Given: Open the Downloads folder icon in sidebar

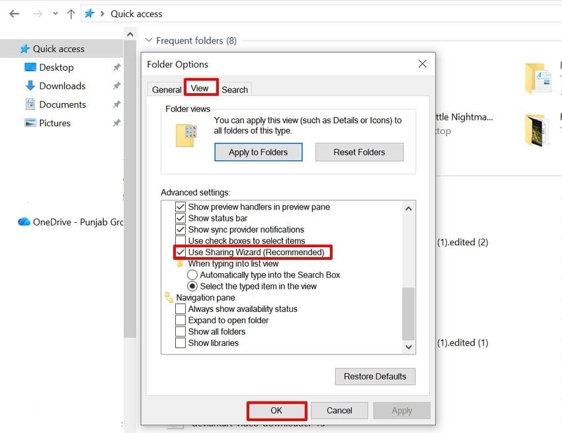Looking at the screenshot, I should (x=29, y=85).
